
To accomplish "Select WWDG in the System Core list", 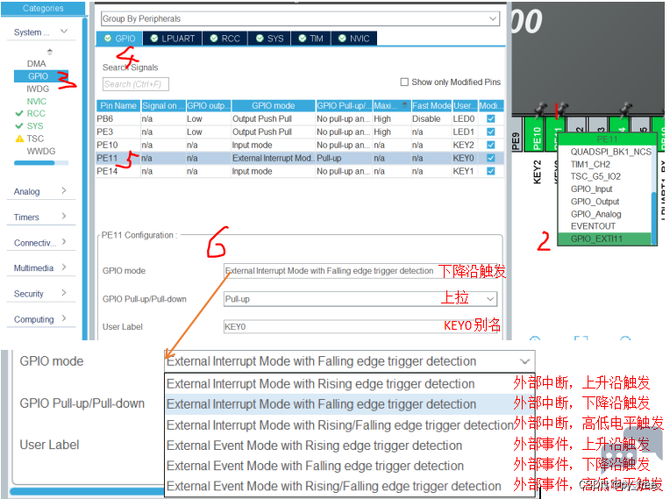I will tap(41, 151).
